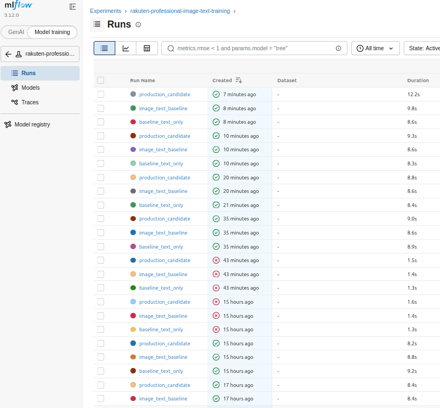The width and height of the screenshot is (440, 408).
Task: Open the All time date range dropdown
Action: [x=376, y=48]
